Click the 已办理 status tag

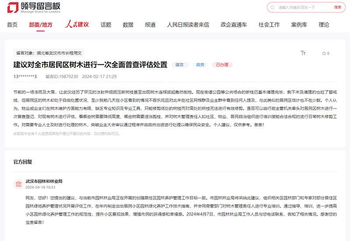point(222,65)
